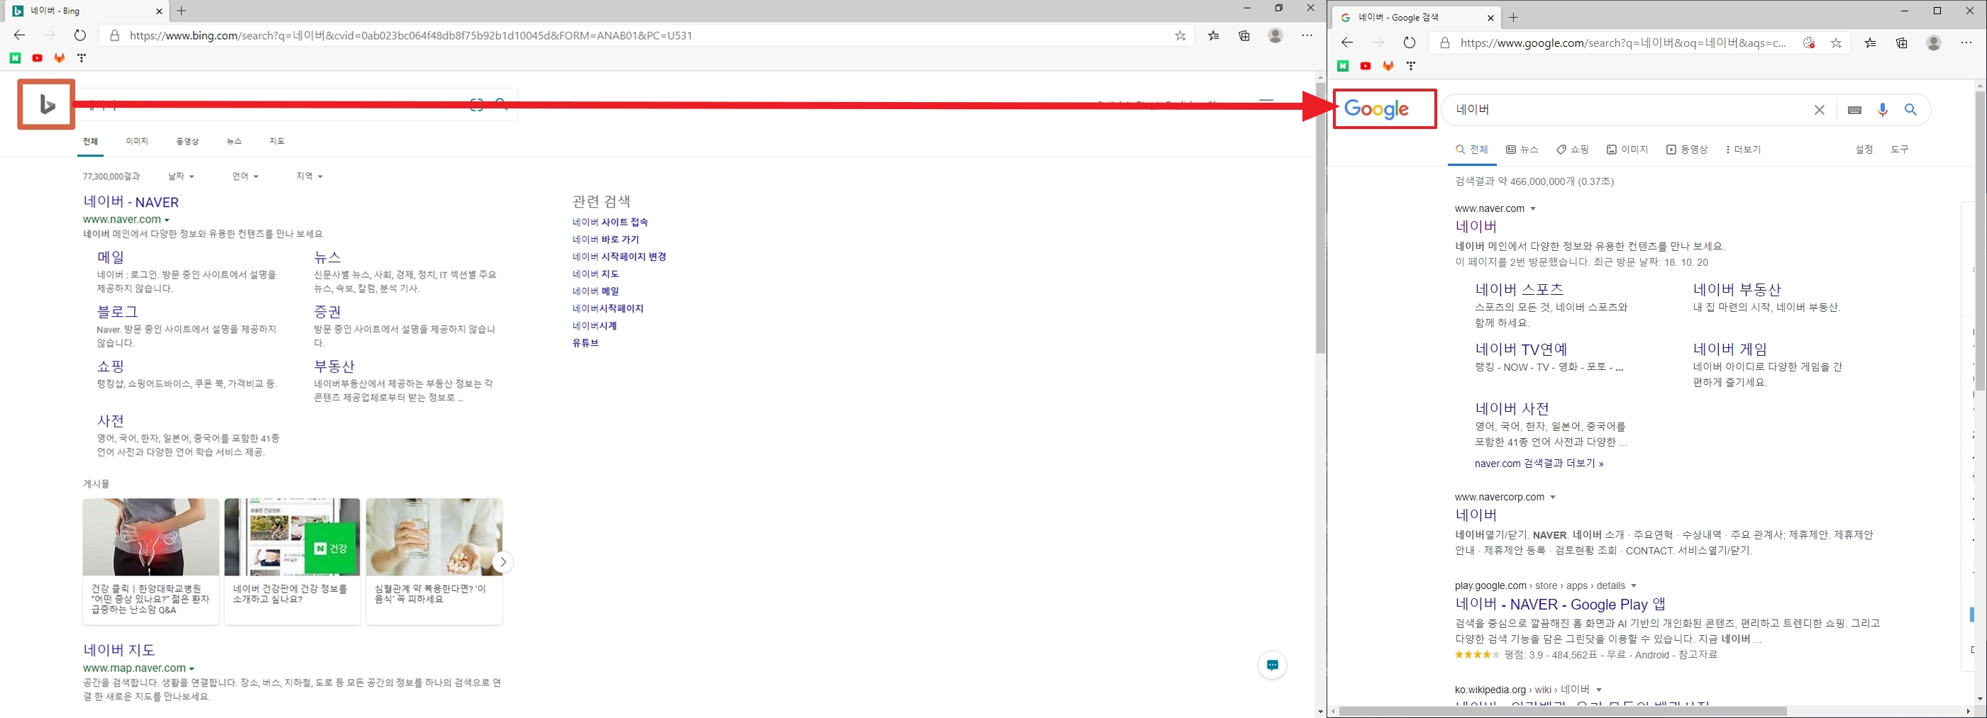Expand the Bing 날짜 date filter
The width and height of the screenshot is (1987, 718).
coord(182,176)
